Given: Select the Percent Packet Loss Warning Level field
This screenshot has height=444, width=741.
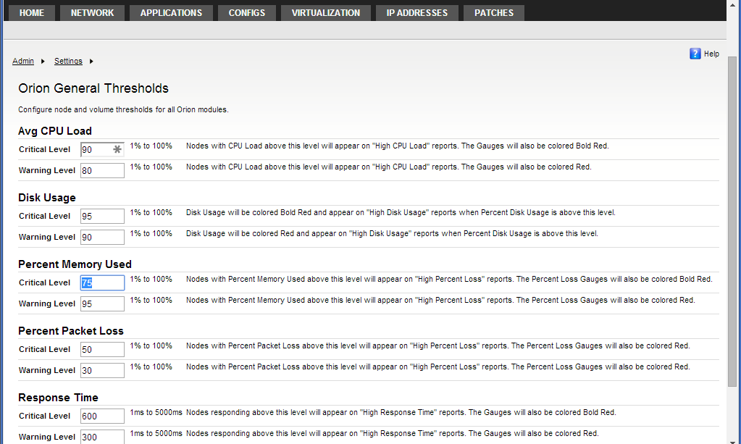Looking at the screenshot, I should point(102,370).
